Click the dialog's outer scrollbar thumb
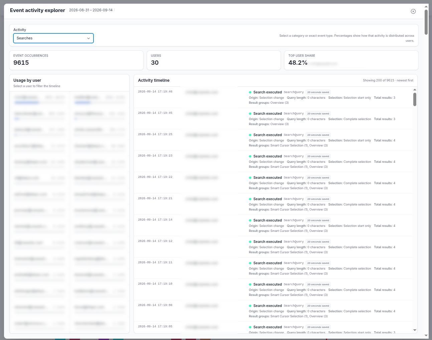Screen dimensions: 432x340 [426, 22]
